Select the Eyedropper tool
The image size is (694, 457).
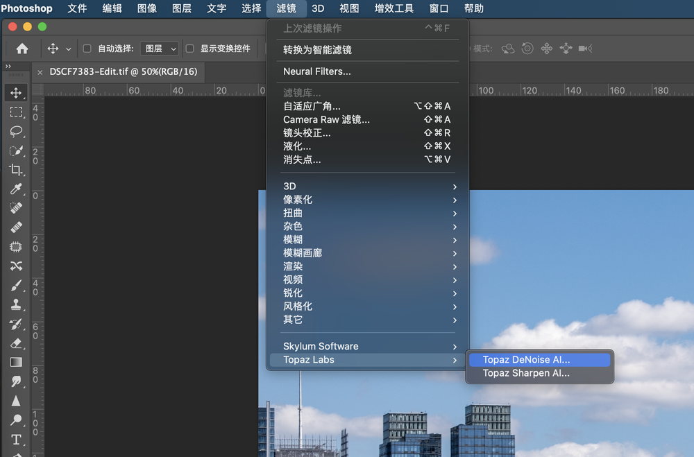point(16,189)
